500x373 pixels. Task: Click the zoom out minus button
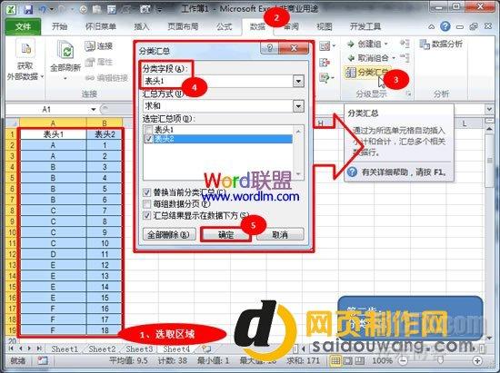tap(403, 361)
